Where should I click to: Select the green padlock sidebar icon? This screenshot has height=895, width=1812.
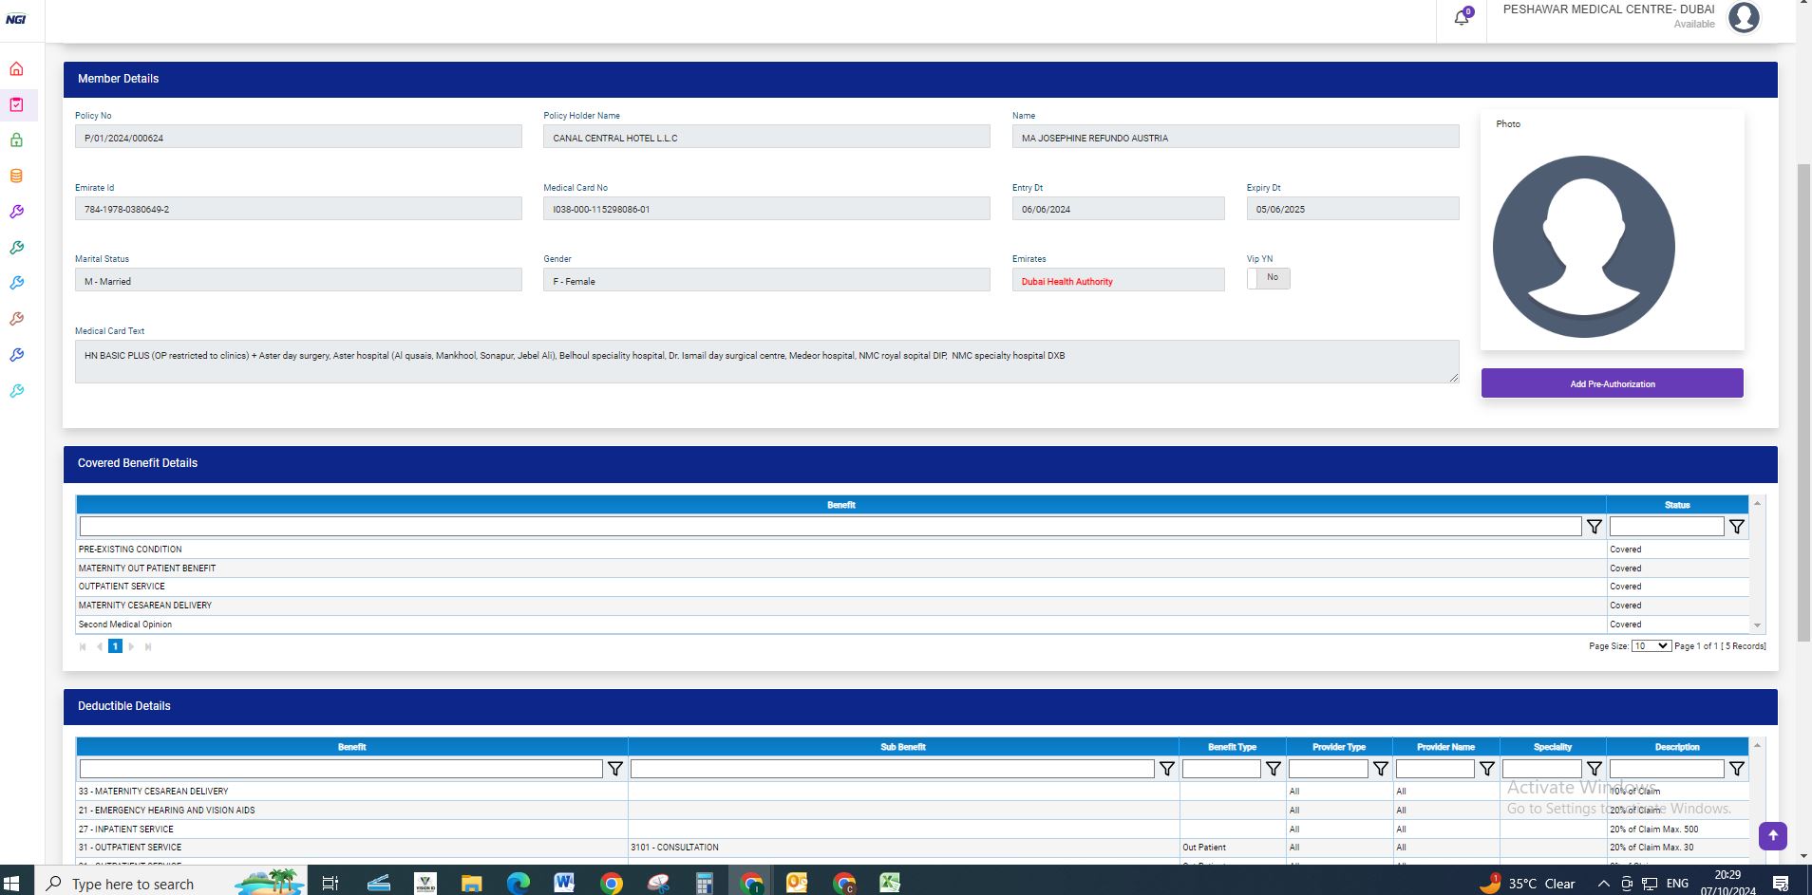[16, 140]
